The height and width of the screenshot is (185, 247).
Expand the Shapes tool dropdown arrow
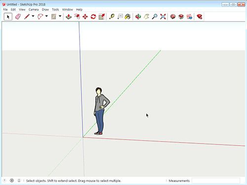[x=60, y=16]
